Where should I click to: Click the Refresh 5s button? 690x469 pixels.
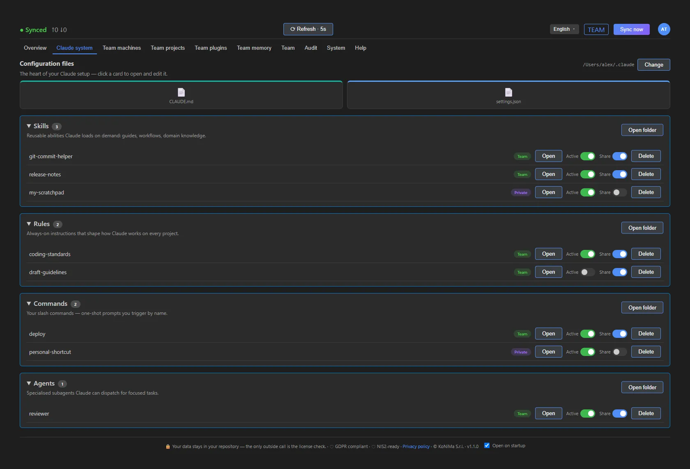click(x=308, y=29)
